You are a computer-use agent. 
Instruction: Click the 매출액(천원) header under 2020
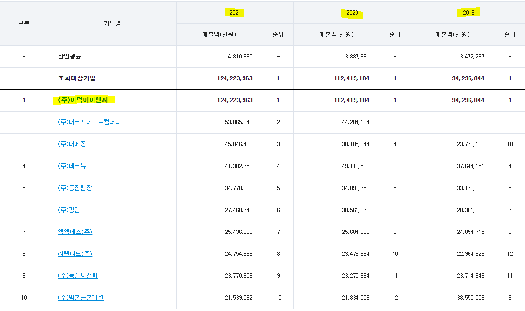[336, 35]
